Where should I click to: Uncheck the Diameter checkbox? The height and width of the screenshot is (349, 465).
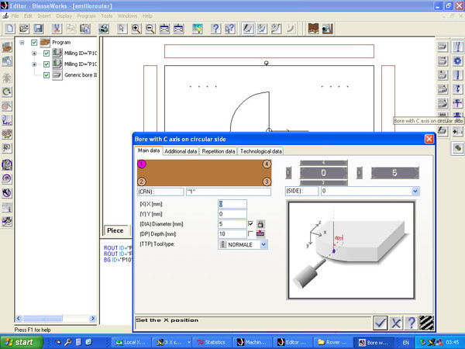tap(251, 223)
